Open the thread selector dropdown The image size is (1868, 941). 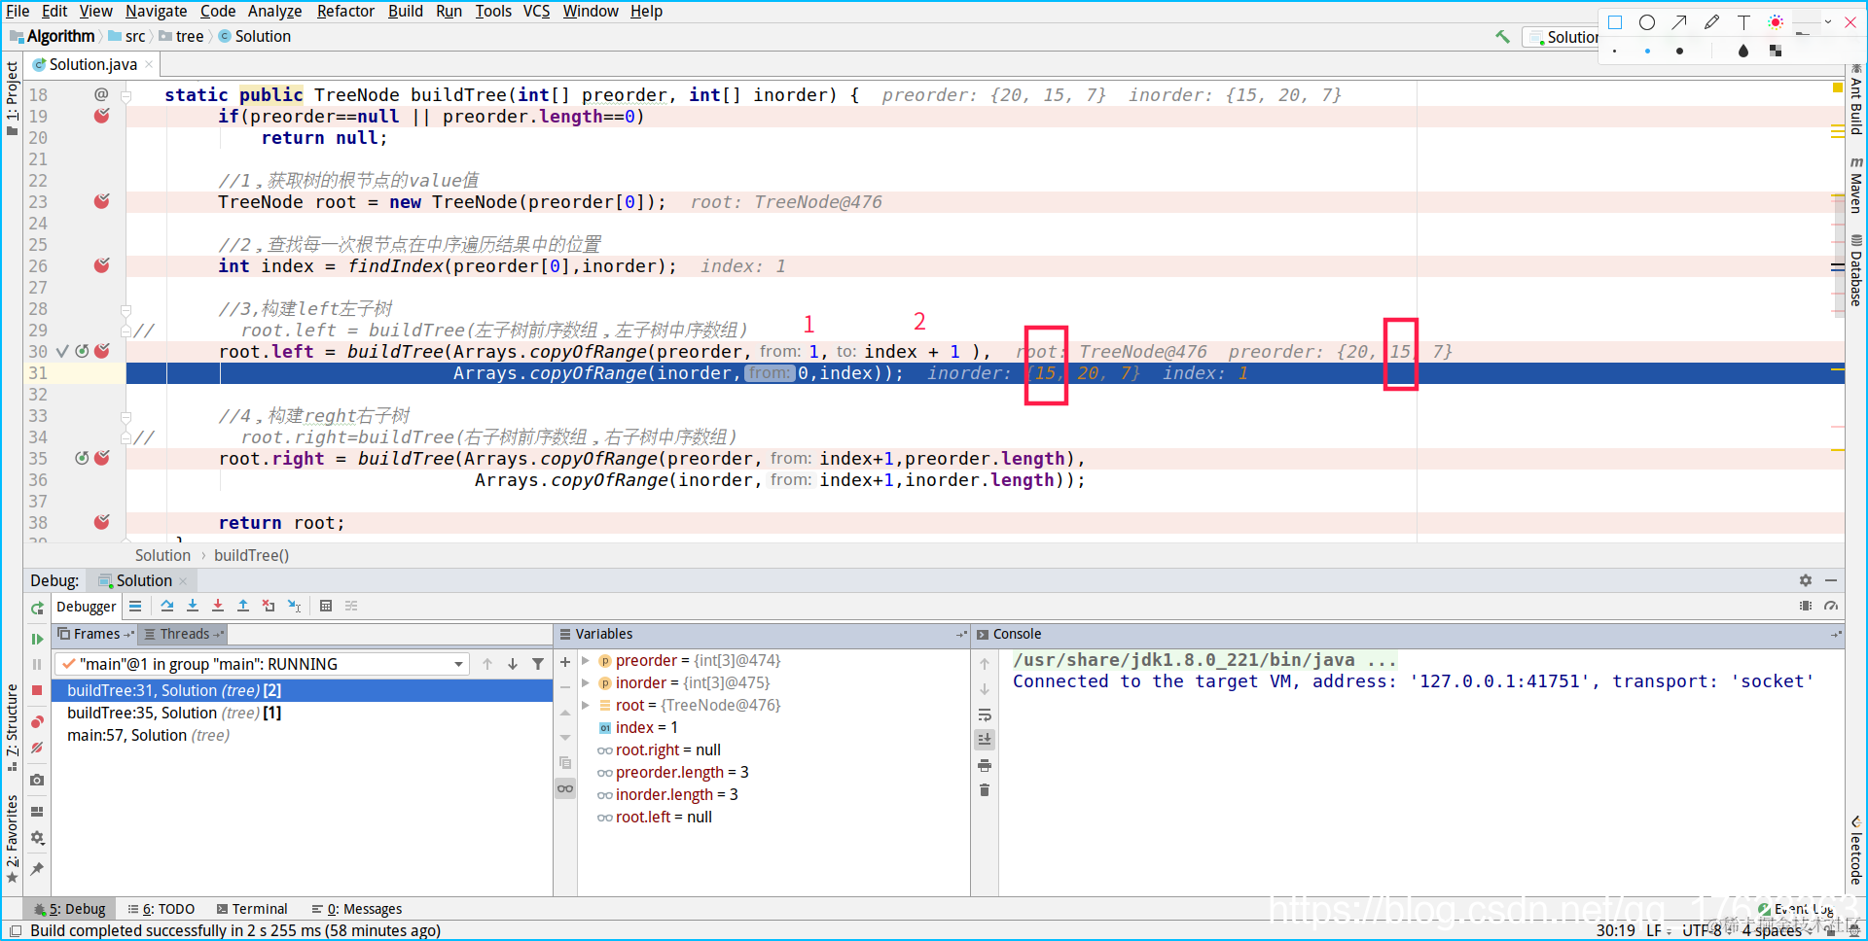(x=458, y=664)
